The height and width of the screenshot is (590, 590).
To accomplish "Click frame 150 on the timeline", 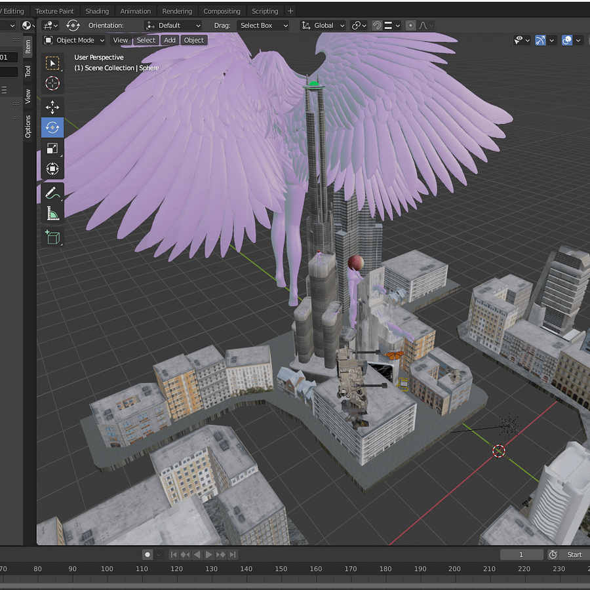I will 281,568.
